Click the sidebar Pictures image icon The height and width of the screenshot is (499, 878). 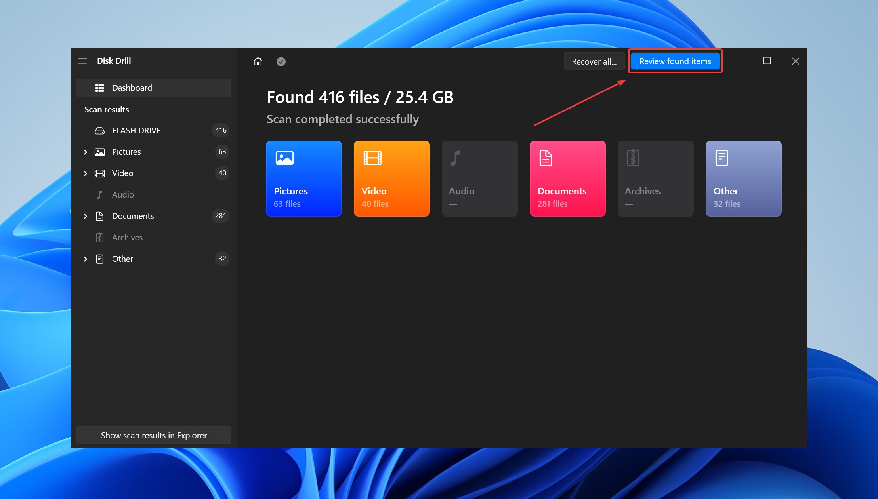[99, 152]
